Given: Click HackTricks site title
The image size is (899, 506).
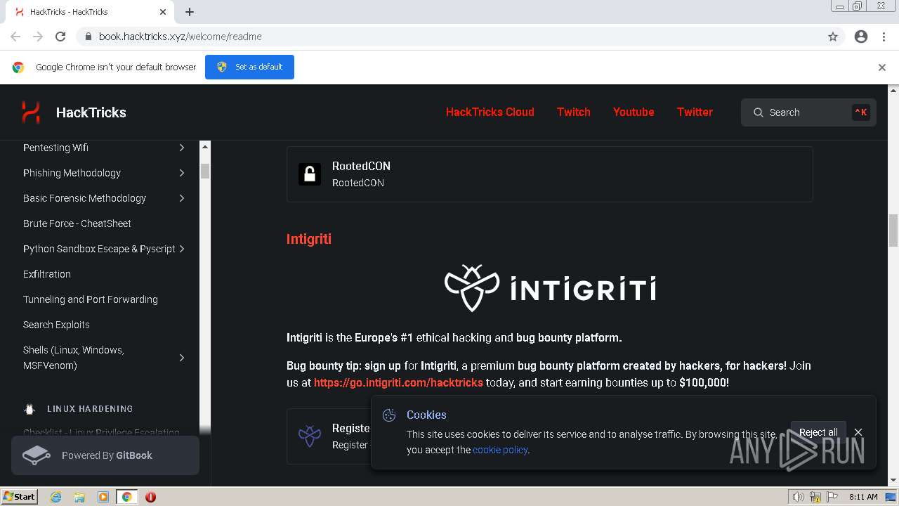Looking at the screenshot, I should tap(91, 112).
